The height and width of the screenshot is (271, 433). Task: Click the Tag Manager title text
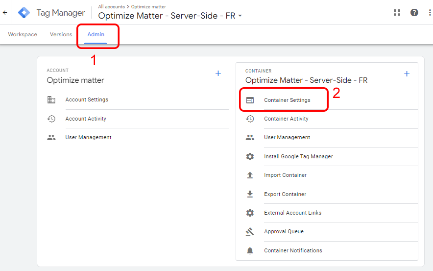click(61, 13)
